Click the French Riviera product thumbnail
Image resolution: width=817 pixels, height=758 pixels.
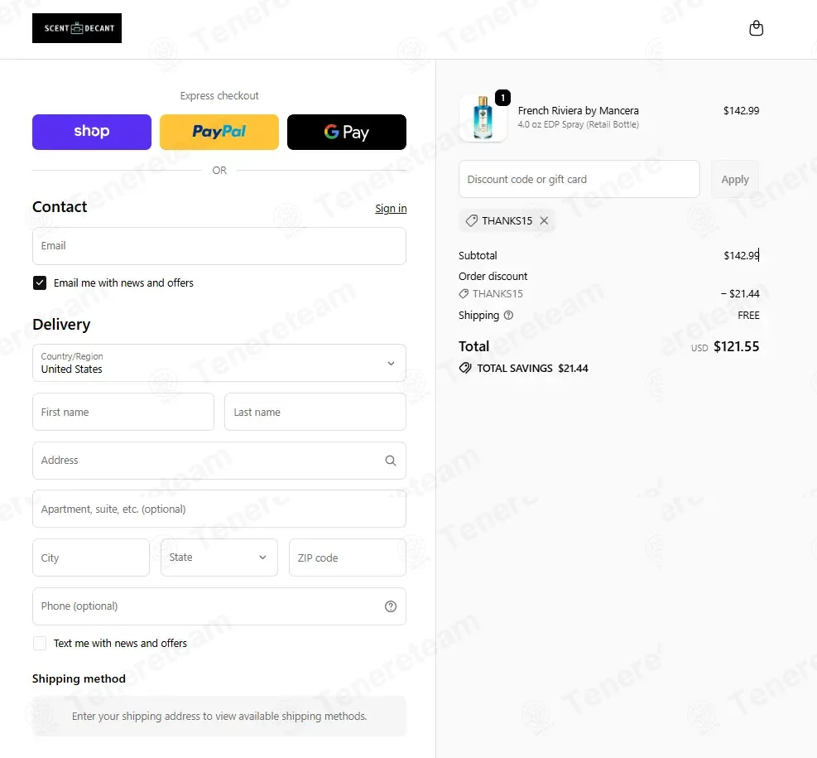coord(483,118)
